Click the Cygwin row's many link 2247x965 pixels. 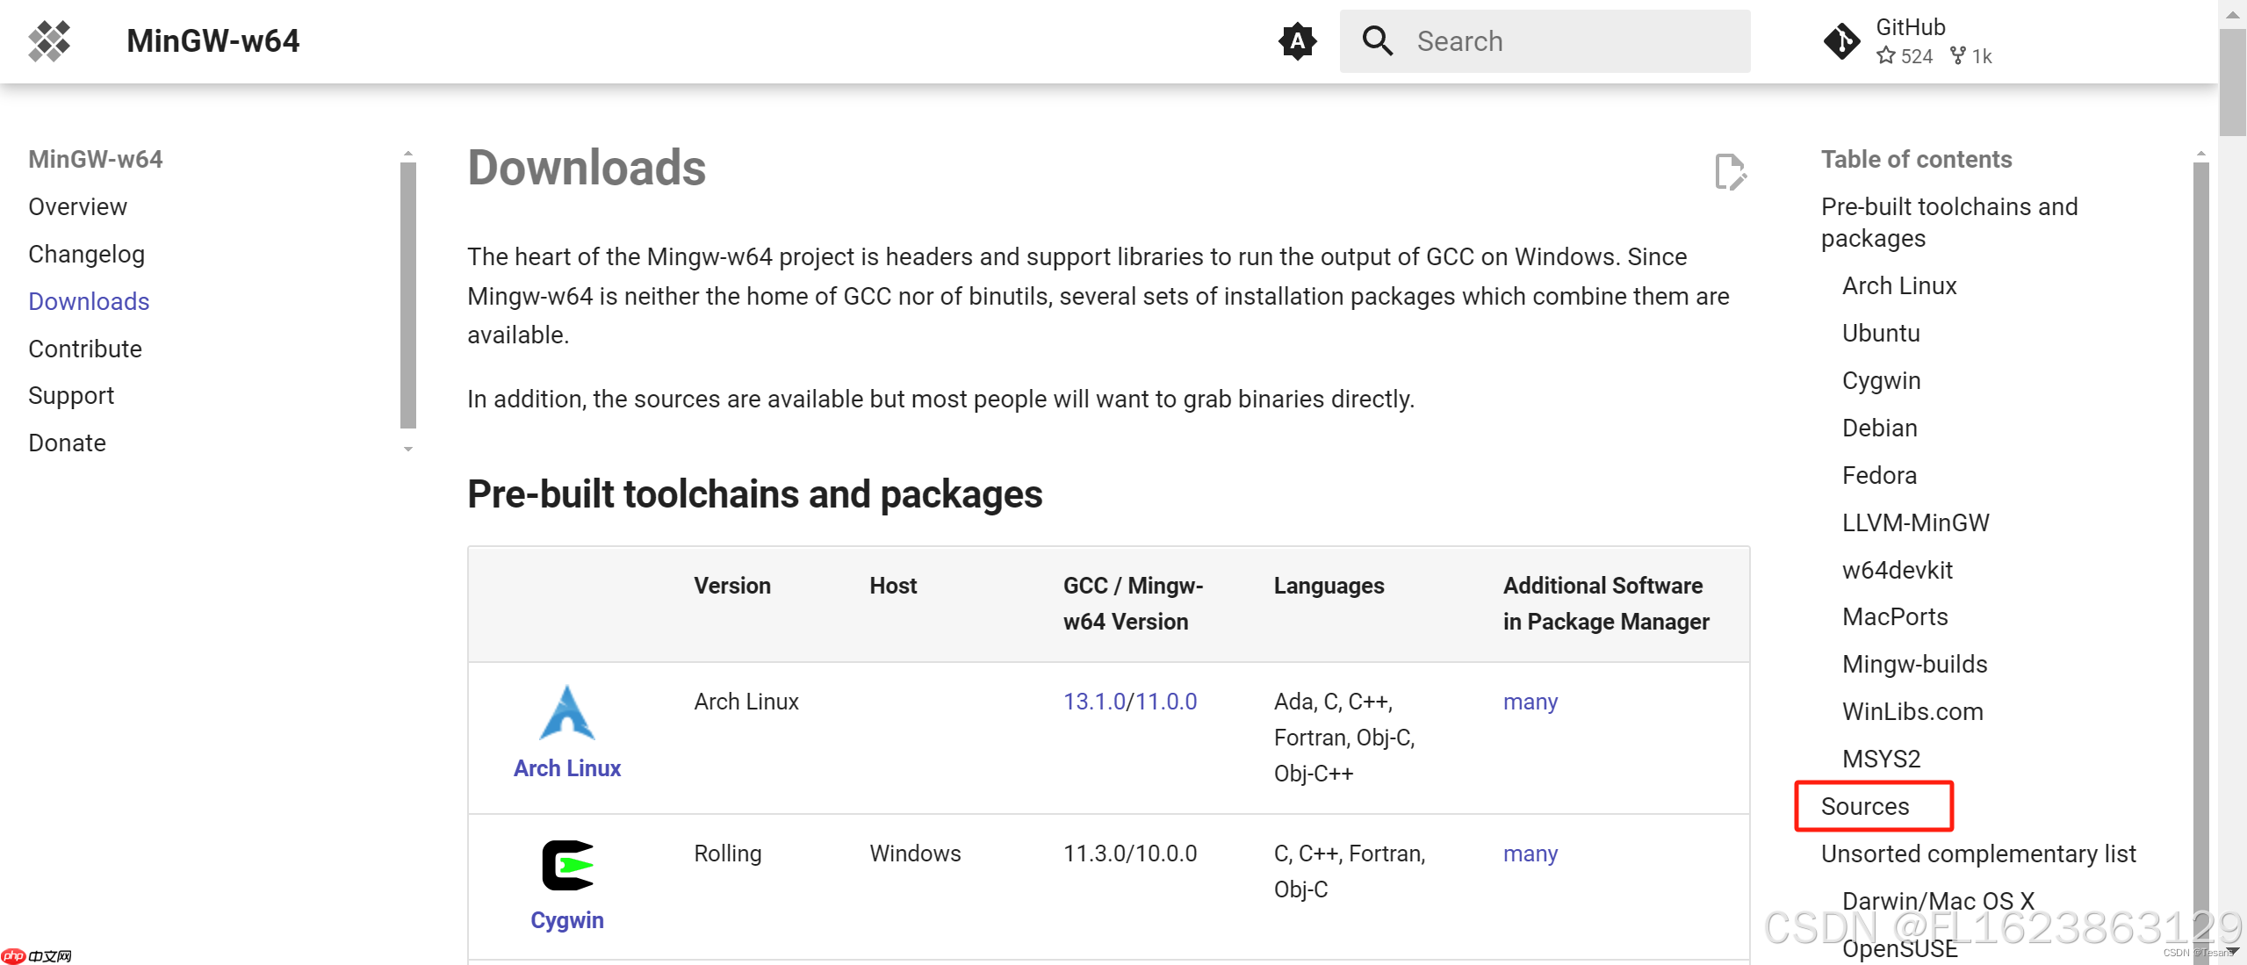pos(1530,853)
